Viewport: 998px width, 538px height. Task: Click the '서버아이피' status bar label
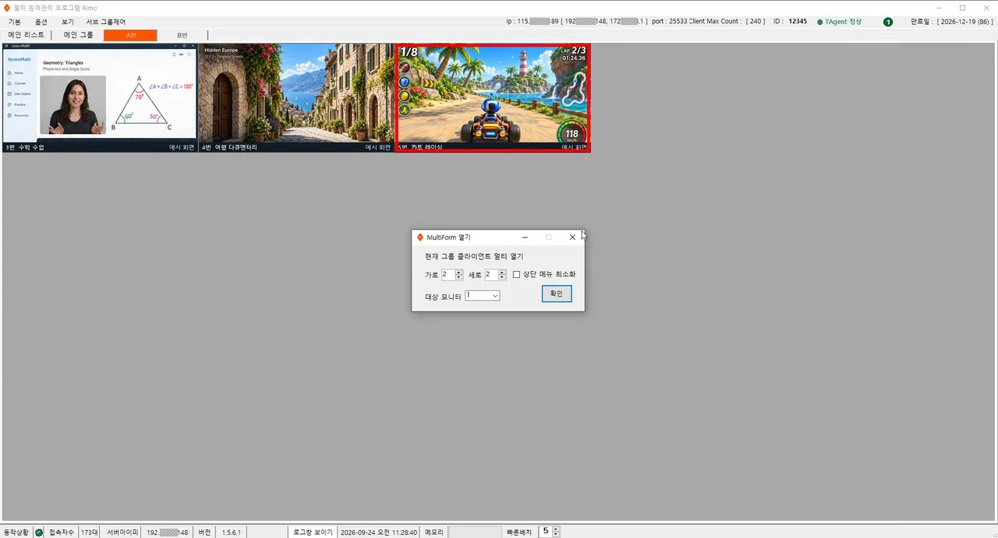tap(122, 533)
